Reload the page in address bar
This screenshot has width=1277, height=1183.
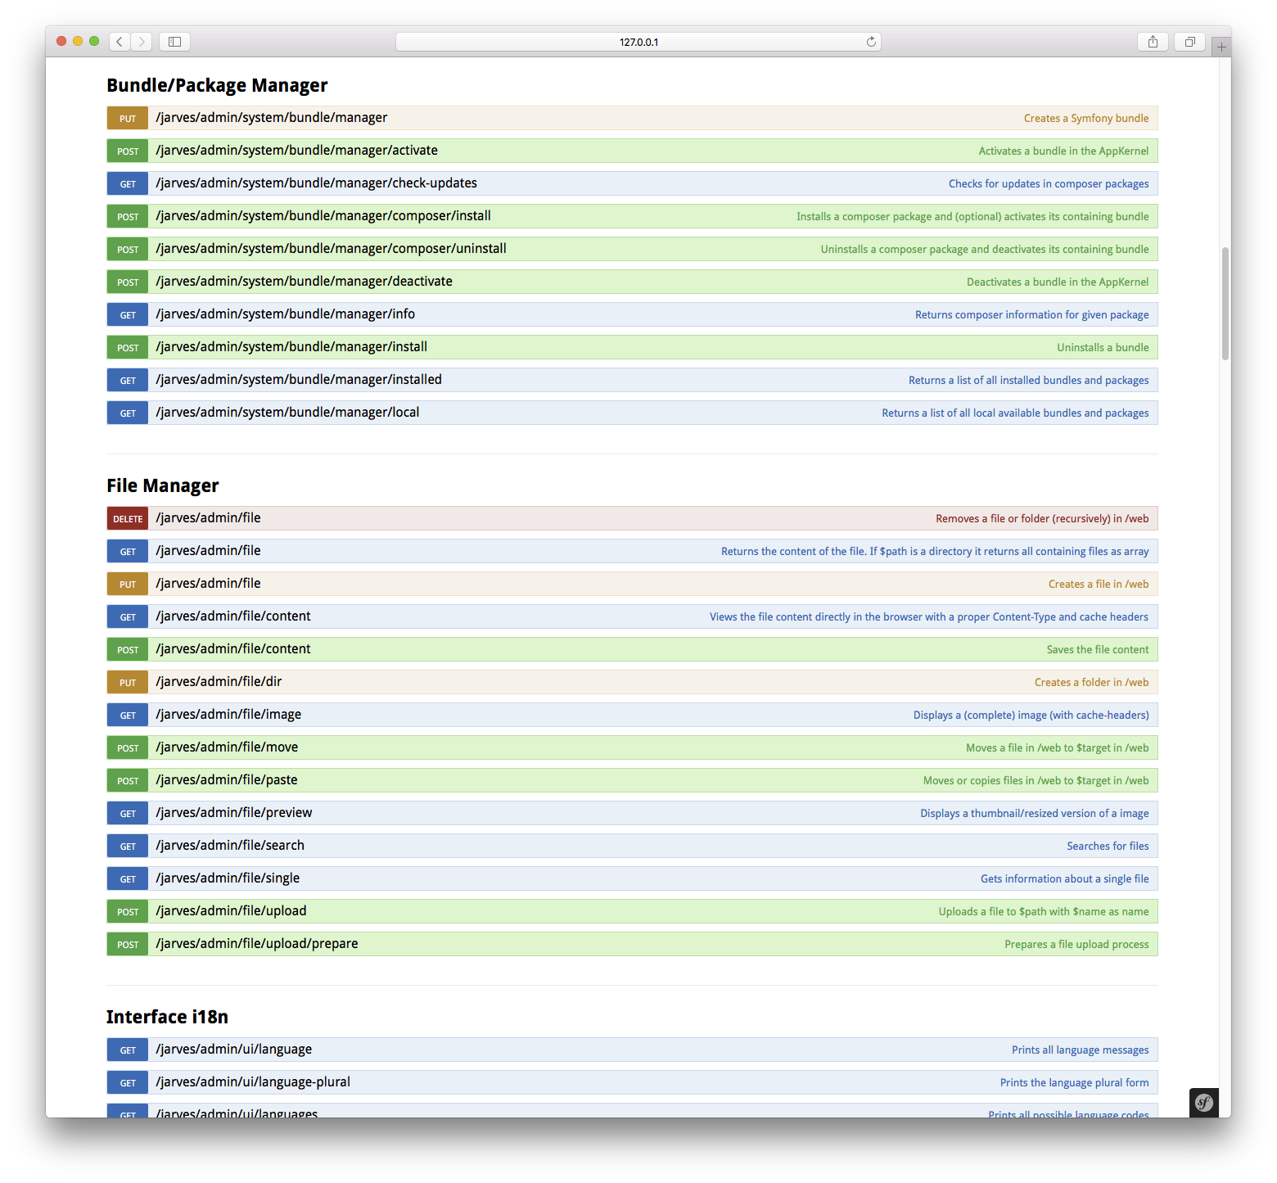(x=871, y=42)
